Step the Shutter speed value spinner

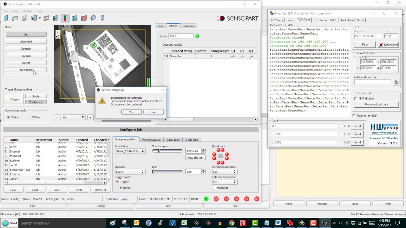tap(203, 151)
